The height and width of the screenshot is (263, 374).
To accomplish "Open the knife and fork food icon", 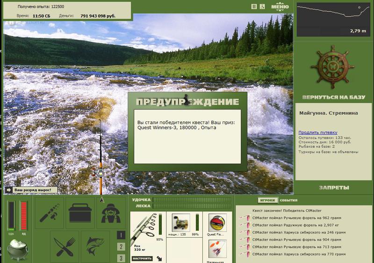I will click(65, 247).
